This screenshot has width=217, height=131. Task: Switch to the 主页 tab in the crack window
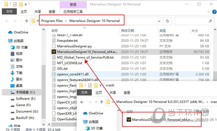98,93
